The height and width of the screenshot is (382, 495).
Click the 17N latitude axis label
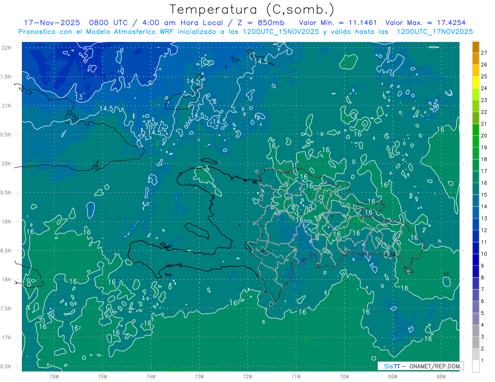(x=6, y=337)
